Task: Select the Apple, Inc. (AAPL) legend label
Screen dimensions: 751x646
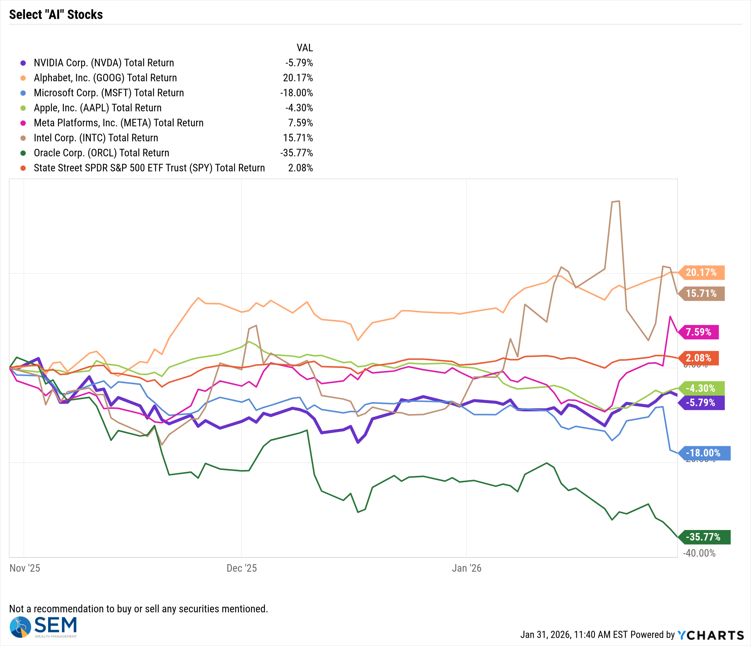Action: pos(98,108)
